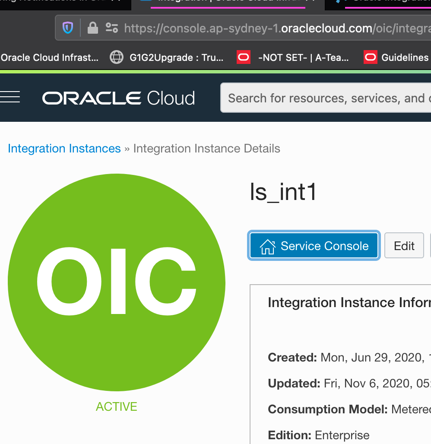Click the Edit button
The image size is (431, 444).
(x=404, y=245)
